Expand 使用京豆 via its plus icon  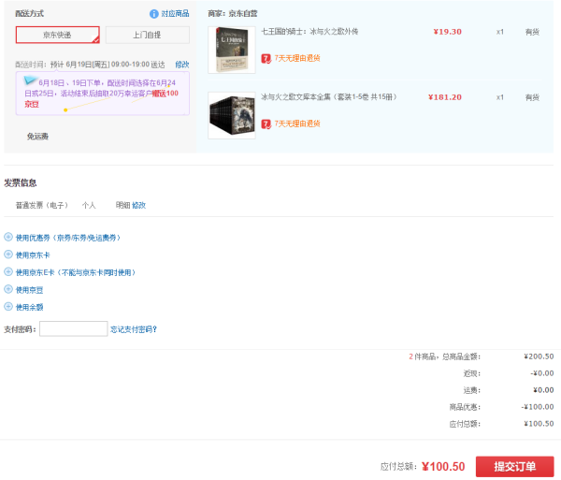coord(8,289)
